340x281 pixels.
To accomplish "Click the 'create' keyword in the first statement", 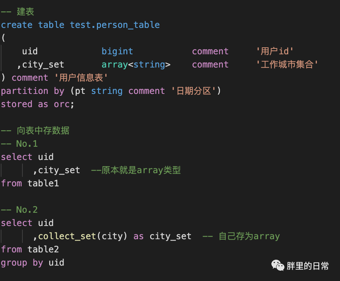I will [x=17, y=25].
